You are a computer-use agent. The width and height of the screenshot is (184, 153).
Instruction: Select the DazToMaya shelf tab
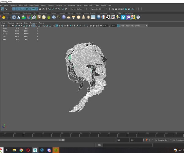pos(129,13)
